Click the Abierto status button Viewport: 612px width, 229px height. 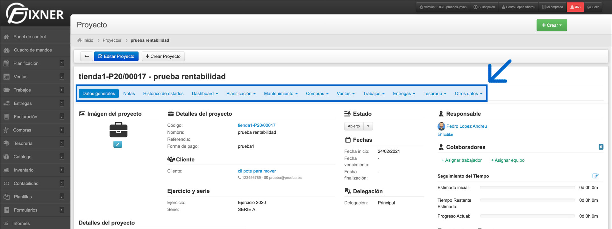(354, 126)
